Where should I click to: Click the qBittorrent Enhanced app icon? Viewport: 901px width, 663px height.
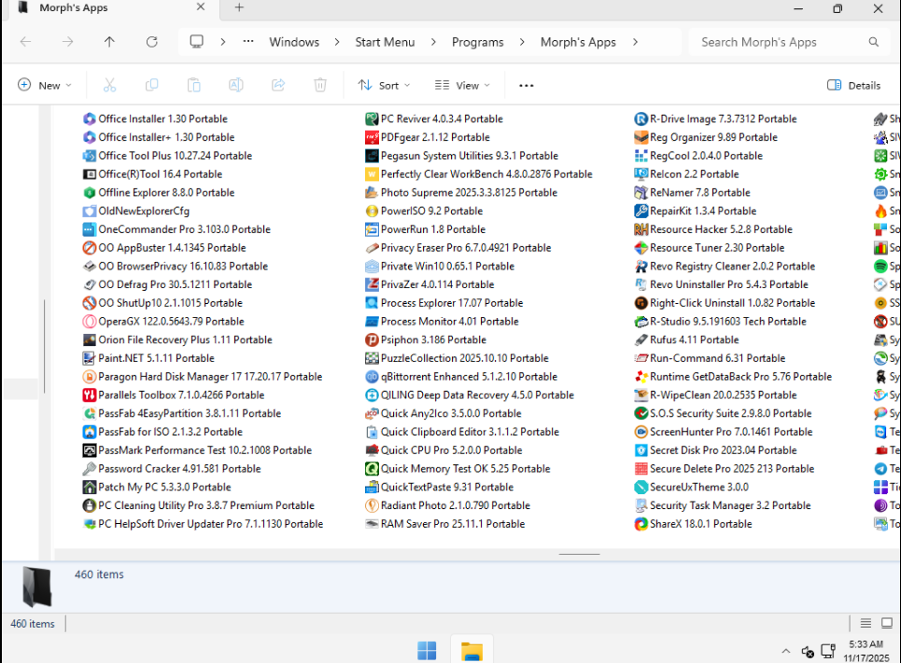click(372, 377)
